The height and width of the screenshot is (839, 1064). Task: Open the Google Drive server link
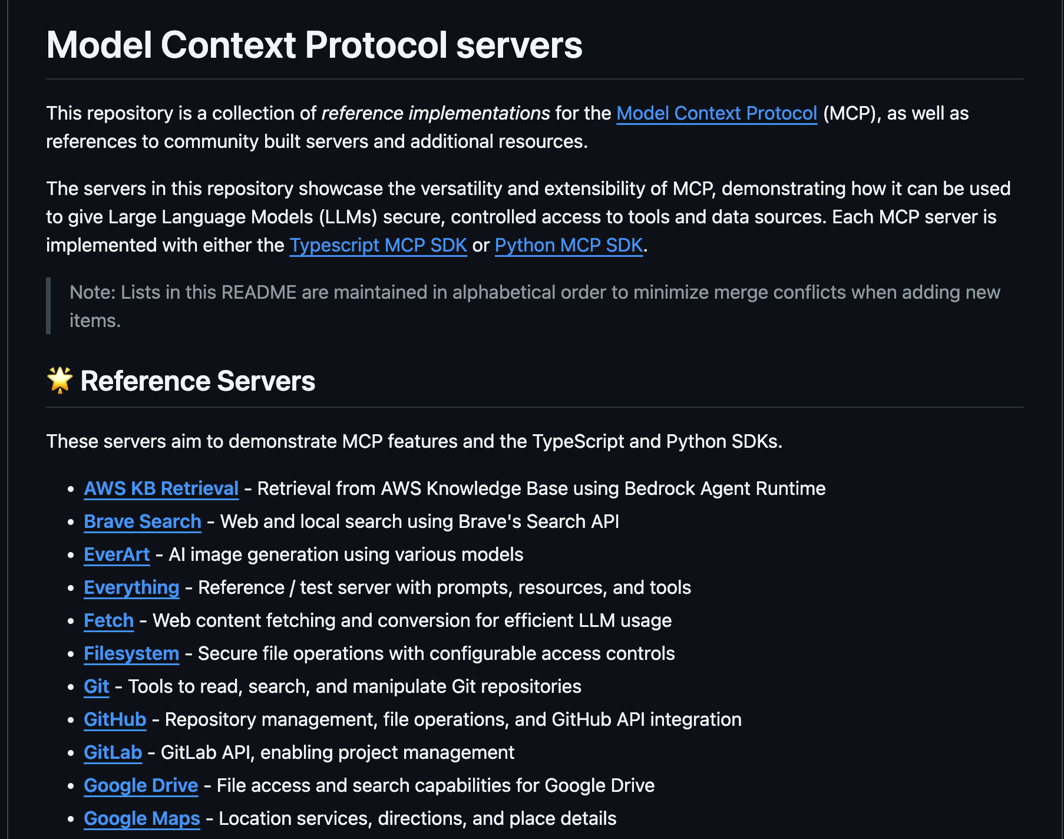141,785
